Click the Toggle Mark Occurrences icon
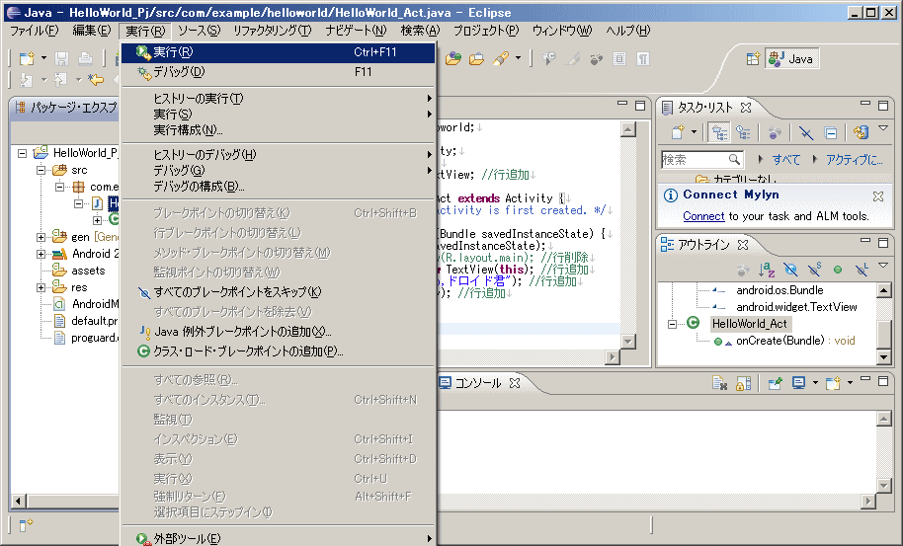903x546 pixels. pyautogui.click(x=572, y=58)
